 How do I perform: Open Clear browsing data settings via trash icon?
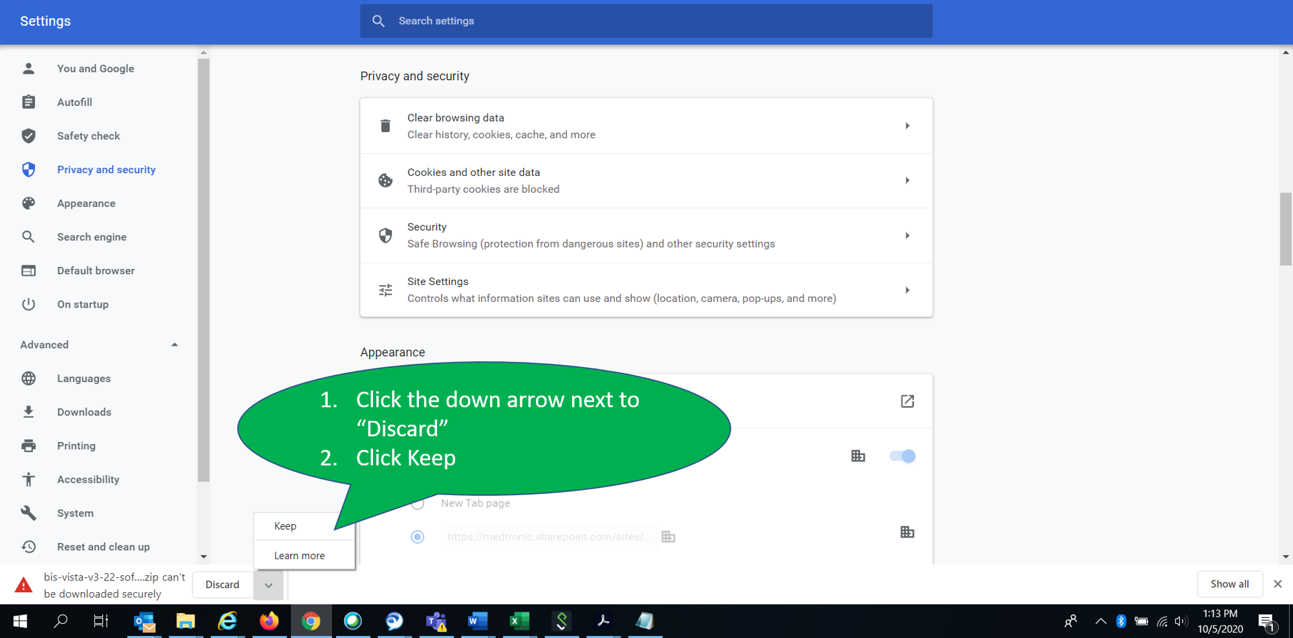pos(385,125)
